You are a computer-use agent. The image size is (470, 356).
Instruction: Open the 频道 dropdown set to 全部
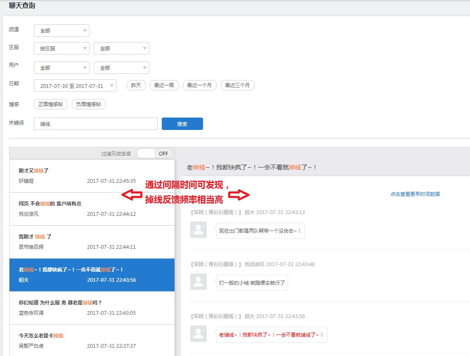pyautogui.click(x=61, y=31)
